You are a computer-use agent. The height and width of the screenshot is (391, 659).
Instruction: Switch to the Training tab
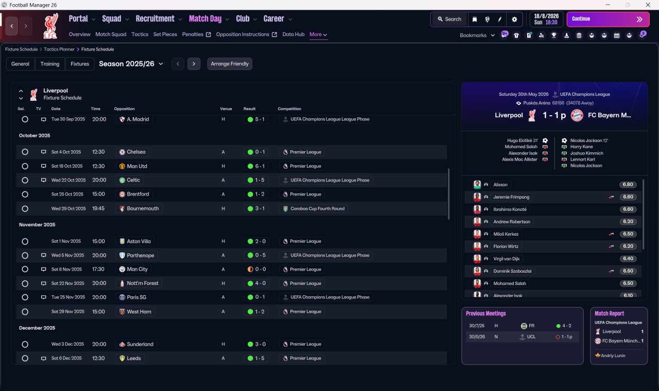coord(50,64)
